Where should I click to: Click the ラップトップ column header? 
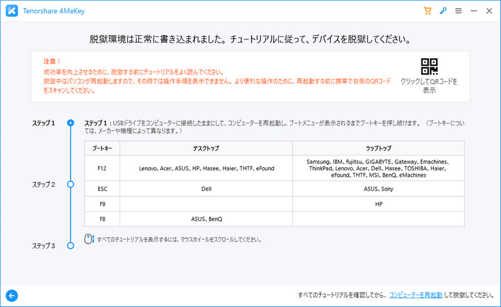click(378, 148)
